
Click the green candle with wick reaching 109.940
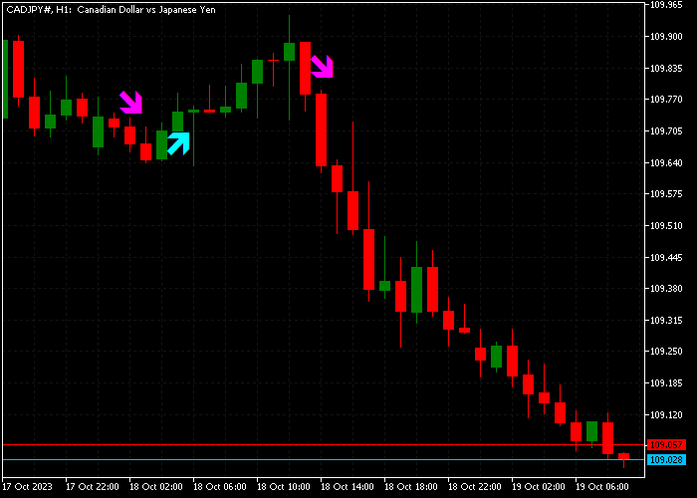coord(289,52)
